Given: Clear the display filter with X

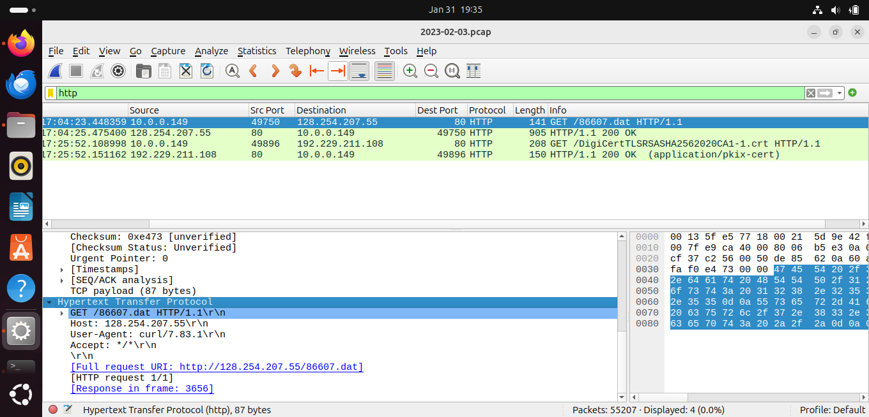Looking at the screenshot, I should (x=810, y=93).
